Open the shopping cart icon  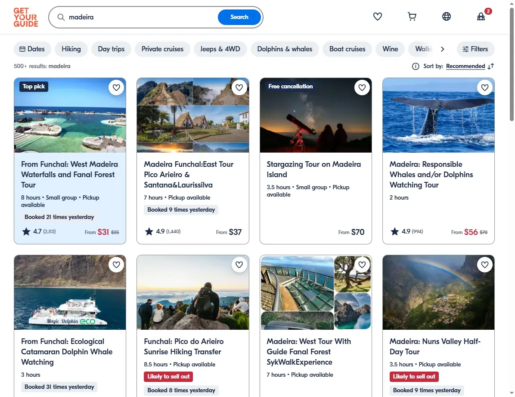tap(412, 16)
